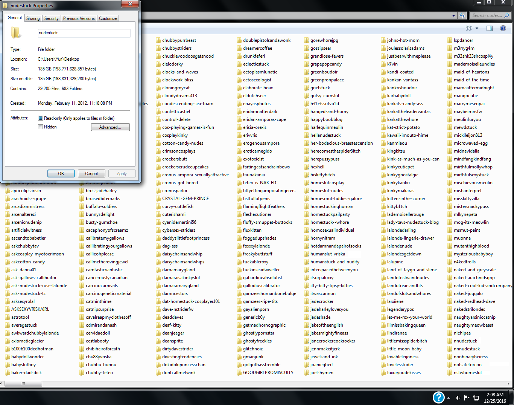This screenshot has width=514, height=405.
Task: Select the dreamercoffee folder icon
Action: pyautogui.click(x=239, y=48)
